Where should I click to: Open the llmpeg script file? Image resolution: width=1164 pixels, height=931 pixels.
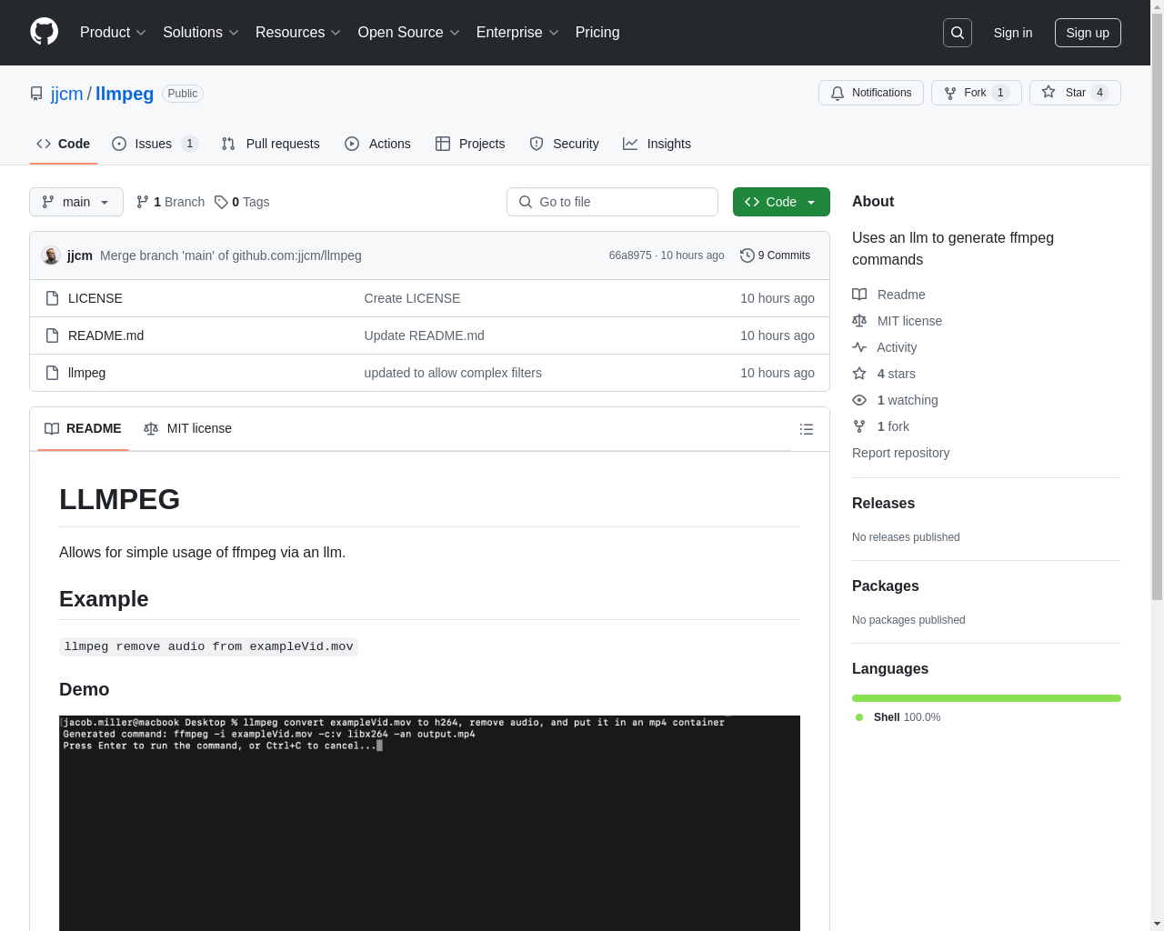tap(86, 373)
